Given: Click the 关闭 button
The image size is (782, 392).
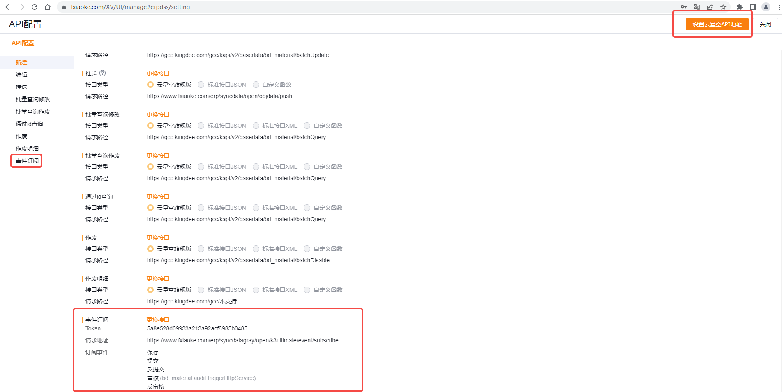Looking at the screenshot, I should tap(765, 24).
